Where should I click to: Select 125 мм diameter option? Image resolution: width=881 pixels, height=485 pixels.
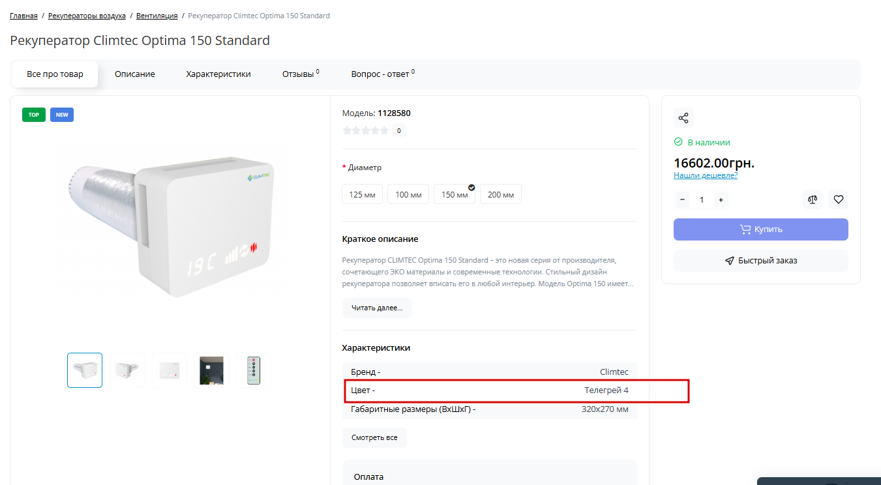click(x=362, y=194)
